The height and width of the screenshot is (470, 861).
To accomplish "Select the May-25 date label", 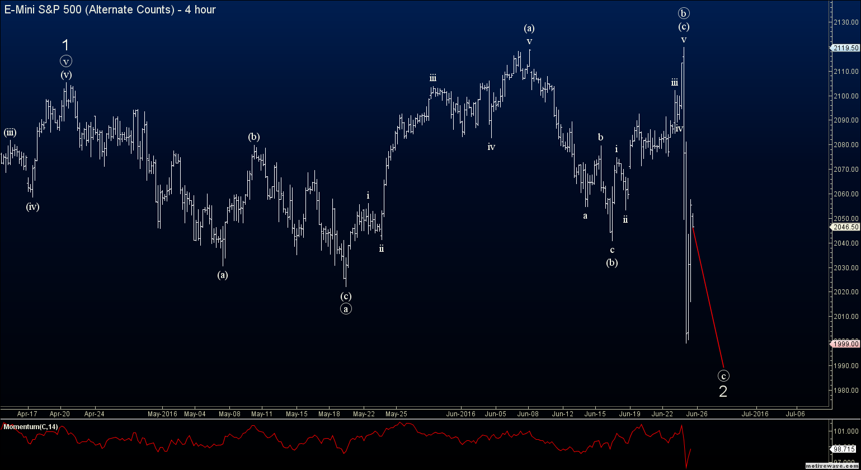I will [x=396, y=415].
